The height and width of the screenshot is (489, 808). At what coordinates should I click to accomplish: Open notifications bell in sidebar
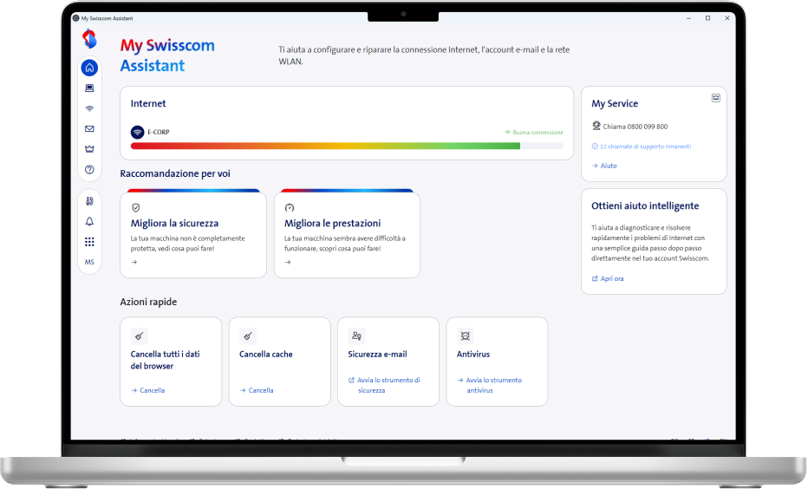click(89, 222)
